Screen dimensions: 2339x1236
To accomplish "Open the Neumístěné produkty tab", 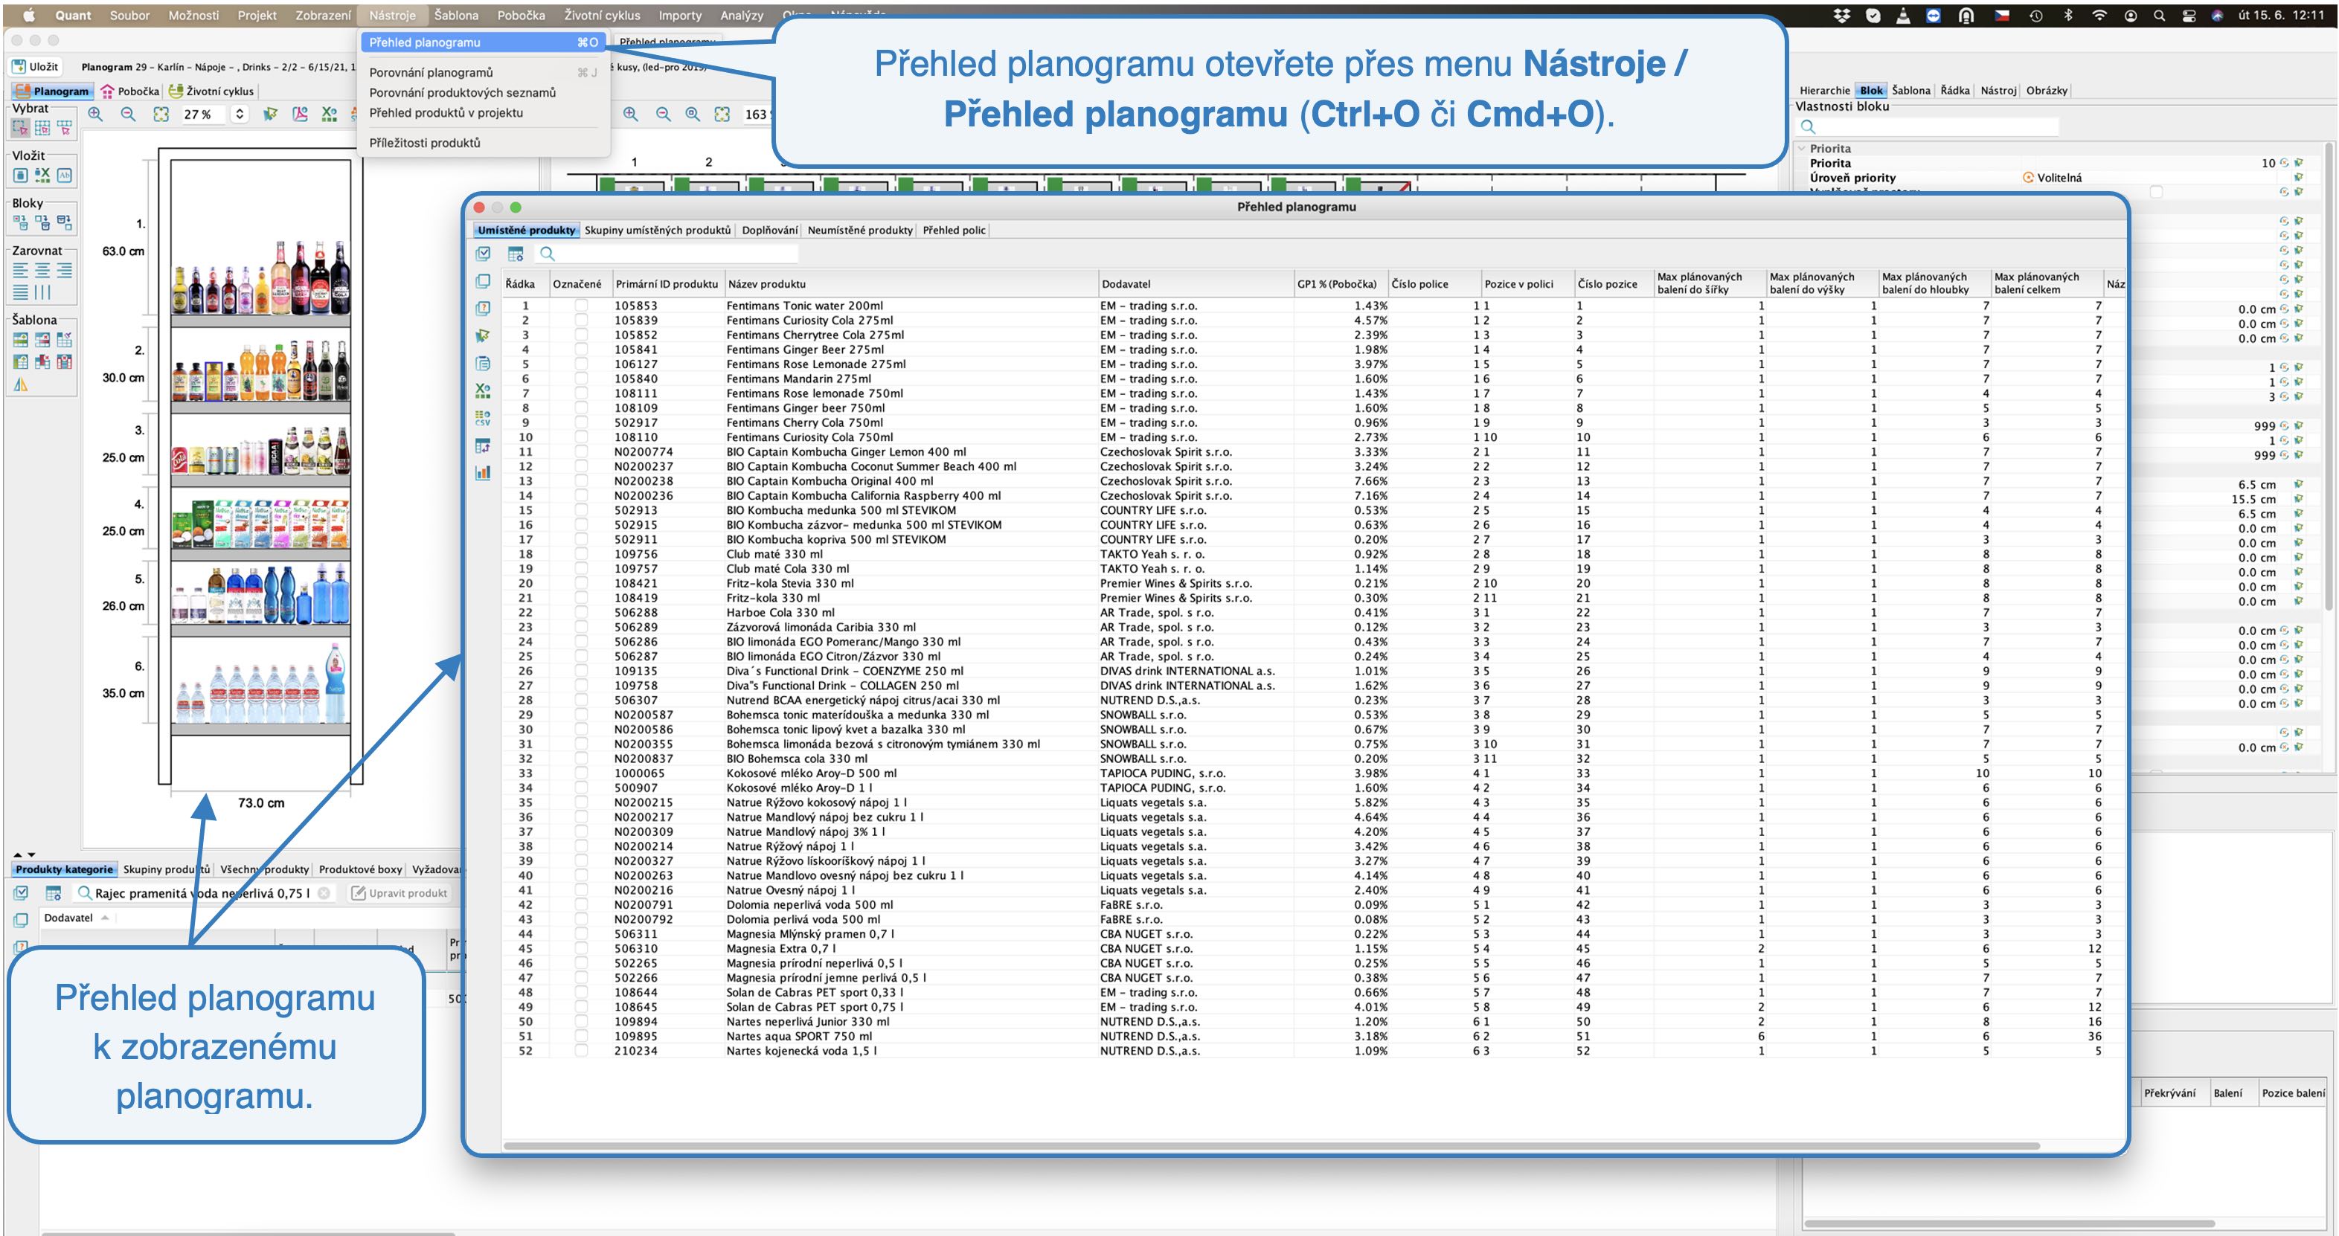I will point(860,231).
